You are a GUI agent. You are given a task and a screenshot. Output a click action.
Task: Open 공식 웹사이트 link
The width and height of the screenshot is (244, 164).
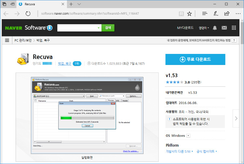pyautogui.click(x=207, y=151)
